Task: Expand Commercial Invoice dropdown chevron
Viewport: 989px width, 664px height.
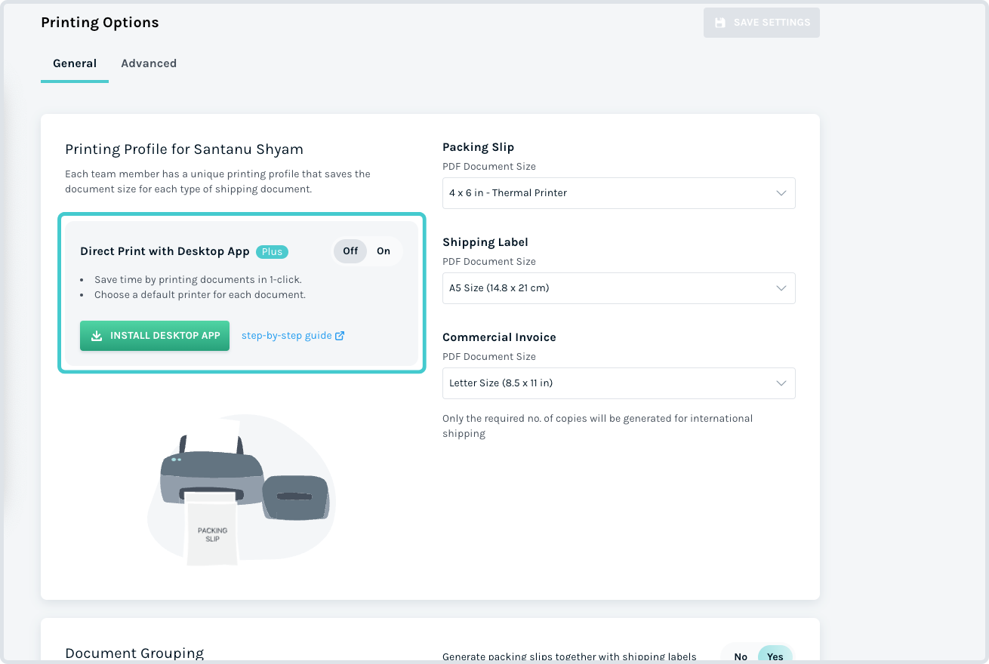Action: (x=781, y=383)
